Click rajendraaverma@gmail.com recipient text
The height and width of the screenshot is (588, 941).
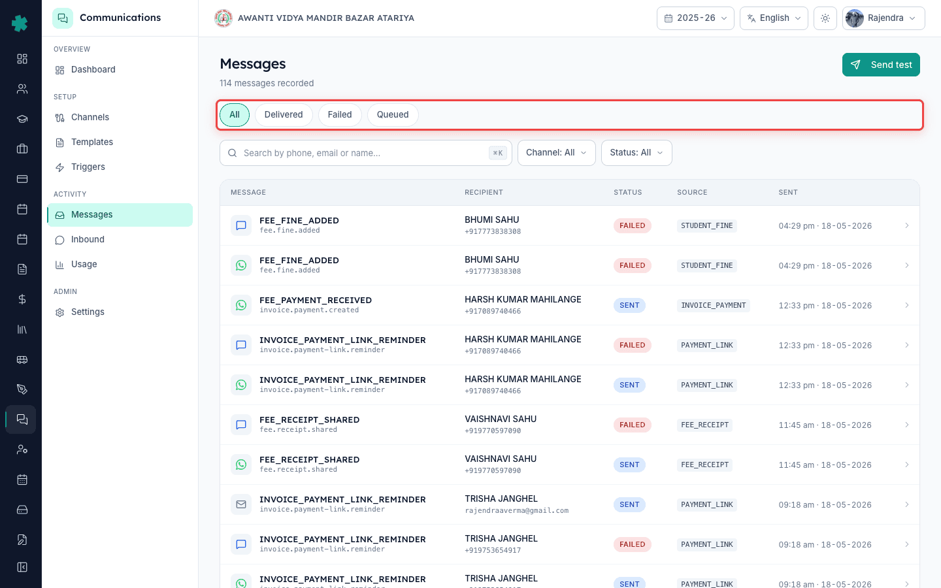[x=517, y=511]
